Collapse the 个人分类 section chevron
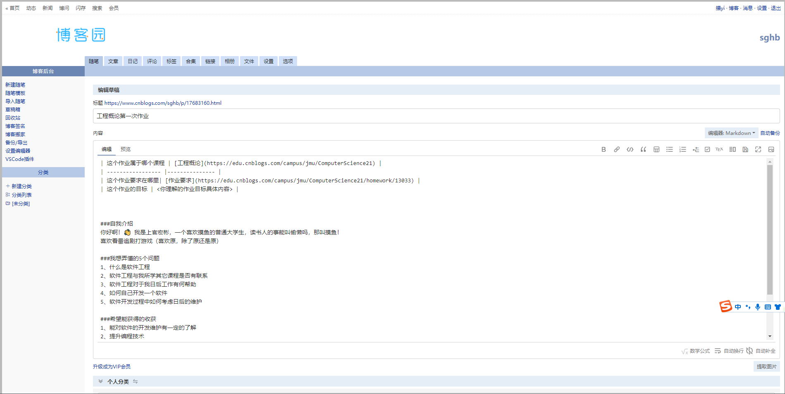The height and width of the screenshot is (394, 785). (100, 382)
